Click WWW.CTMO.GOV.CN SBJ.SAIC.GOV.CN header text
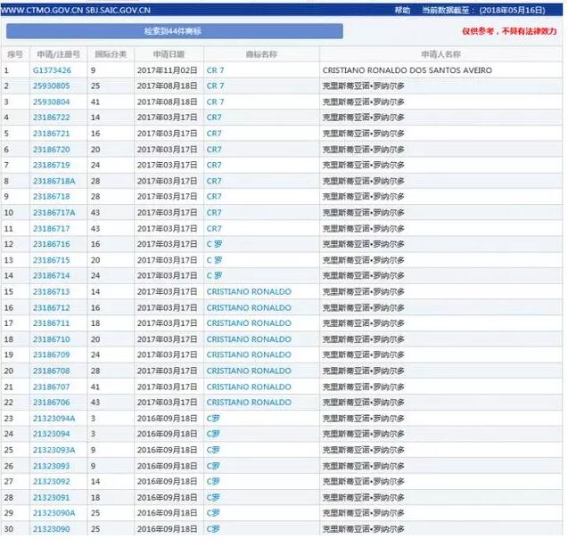The image size is (568, 546). coord(76,10)
